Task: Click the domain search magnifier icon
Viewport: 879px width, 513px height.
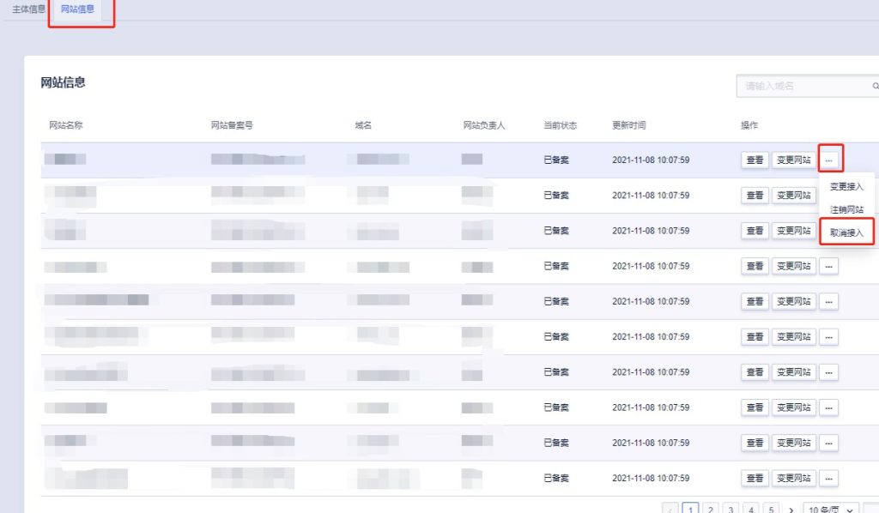Action: point(874,86)
